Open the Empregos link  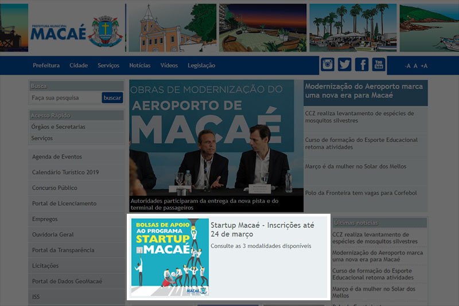[x=45, y=219]
